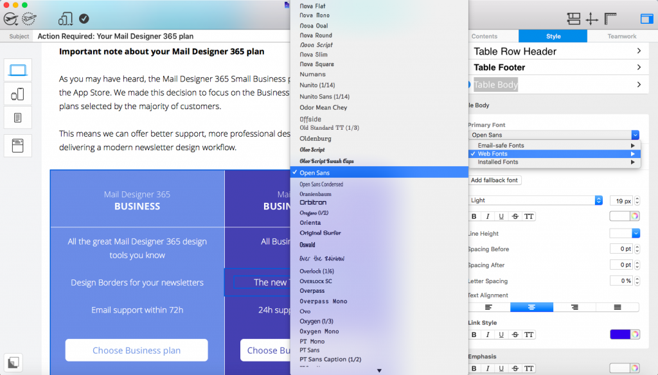Toggle italic for primary font
Screen dimensions: 658x375
click(488, 216)
